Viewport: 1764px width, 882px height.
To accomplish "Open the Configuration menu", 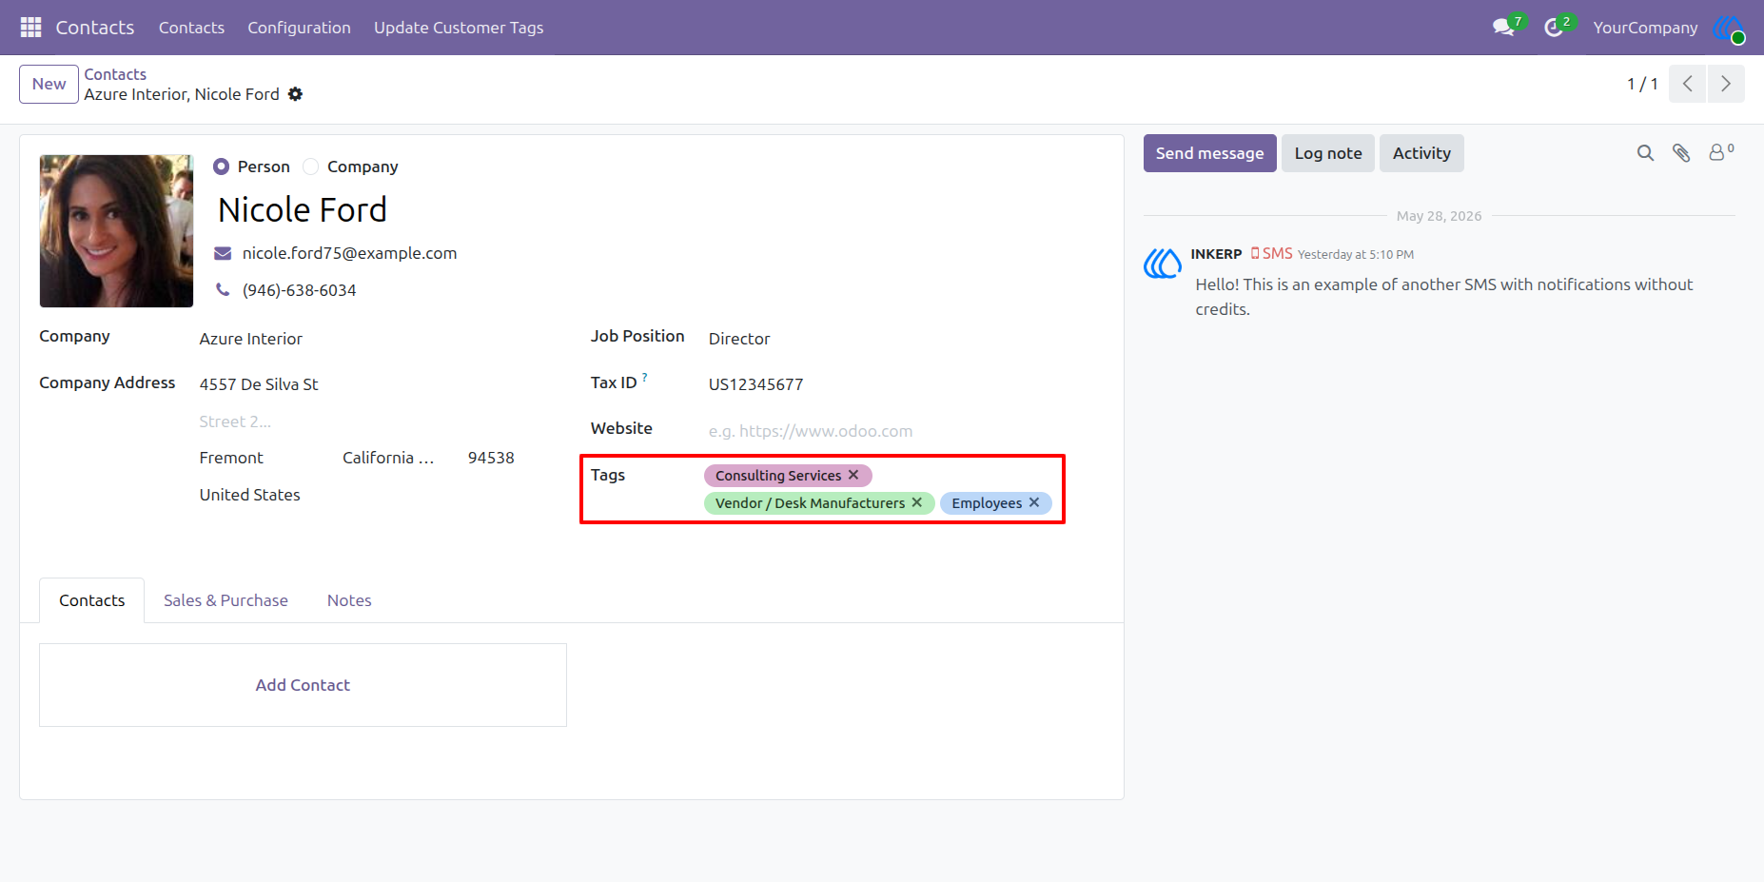I will tap(299, 28).
